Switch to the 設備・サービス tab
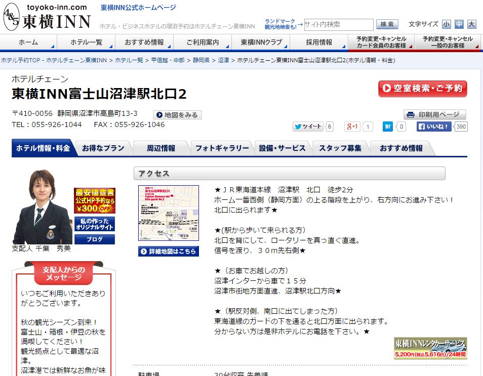 coord(282,148)
